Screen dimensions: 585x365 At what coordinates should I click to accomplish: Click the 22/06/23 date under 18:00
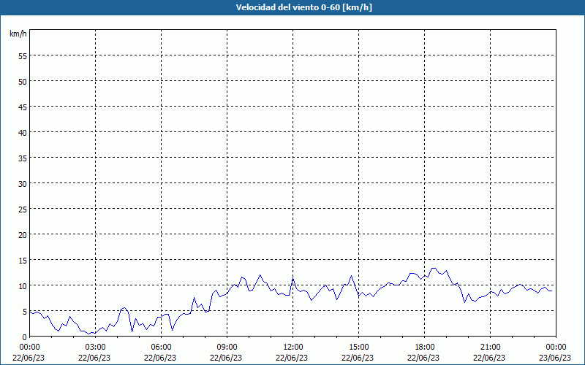point(423,358)
